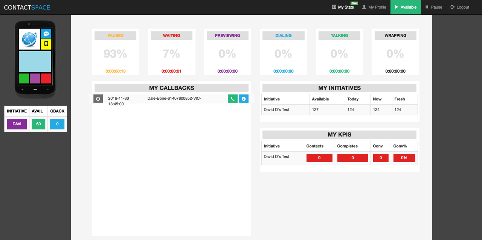Screen dimensions: 482x240
Task: Tap the yellow mobile tile on phone
Action: (x=46, y=44)
